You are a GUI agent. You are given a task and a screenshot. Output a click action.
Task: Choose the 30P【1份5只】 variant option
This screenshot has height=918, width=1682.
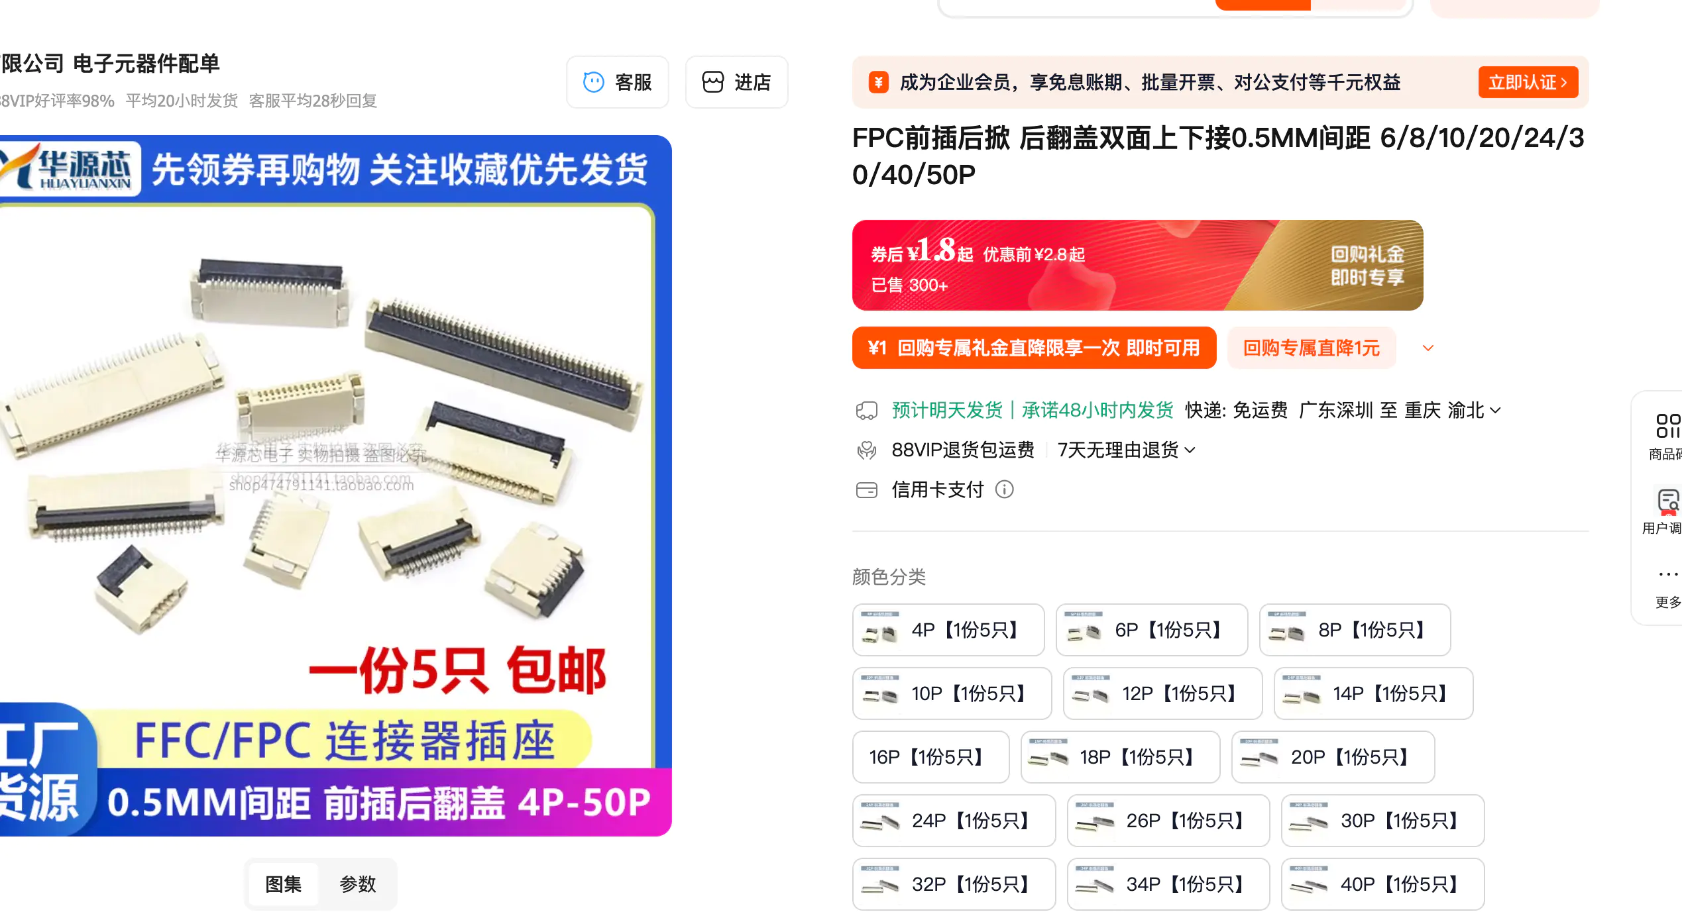click(1382, 821)
